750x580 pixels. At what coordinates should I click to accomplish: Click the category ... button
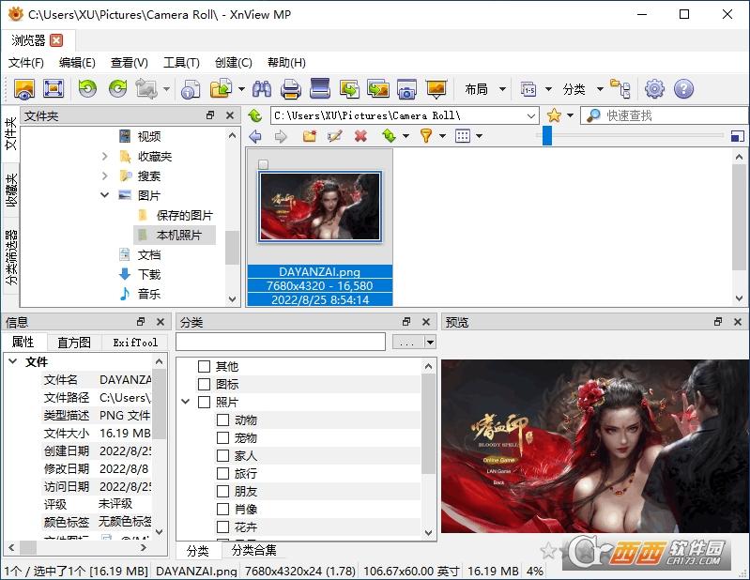pos(407,343)
